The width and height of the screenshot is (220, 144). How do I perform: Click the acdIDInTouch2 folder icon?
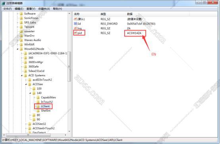tap(30, 80)
